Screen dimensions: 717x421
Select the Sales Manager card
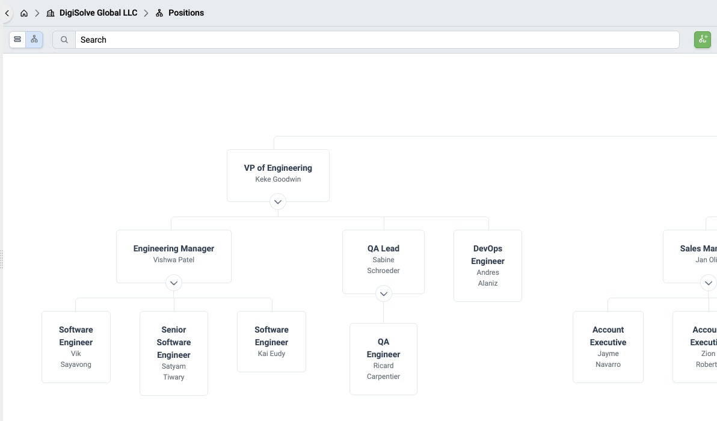click(x=690, y=256)
